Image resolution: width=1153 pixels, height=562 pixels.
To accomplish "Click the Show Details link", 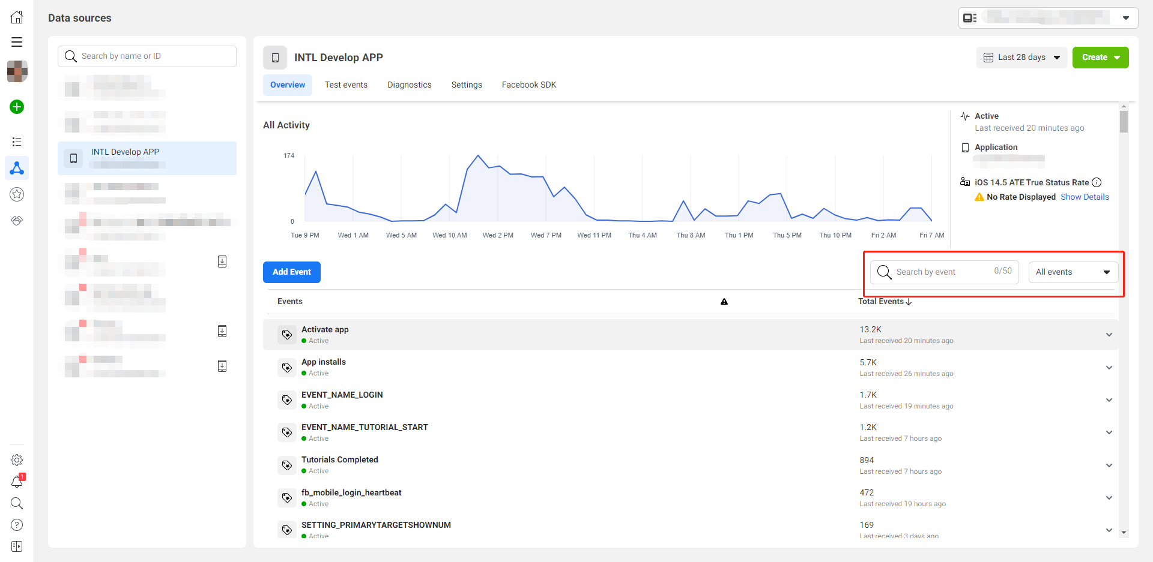I will (x=1085, y=197).
